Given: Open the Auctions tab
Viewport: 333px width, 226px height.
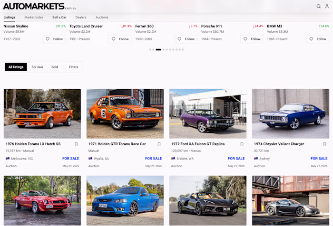Looking at the screenshot, I should pos(102,18).
